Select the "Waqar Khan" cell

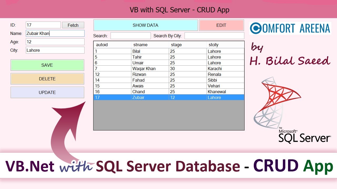[150, 69]
